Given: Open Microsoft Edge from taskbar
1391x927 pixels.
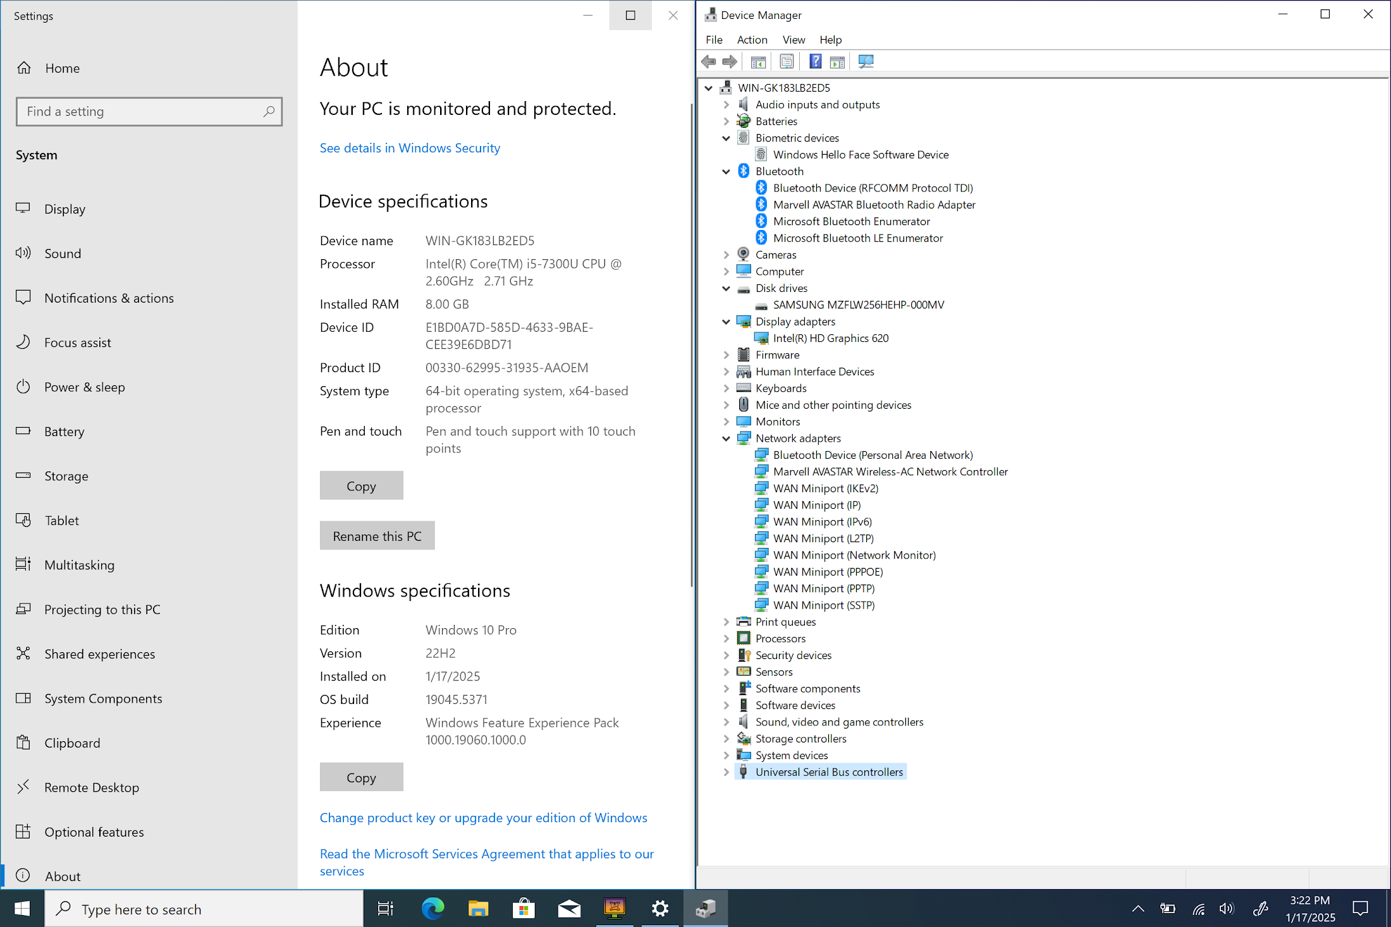Looking at the screenshot, I should click(x=432, y=909).
